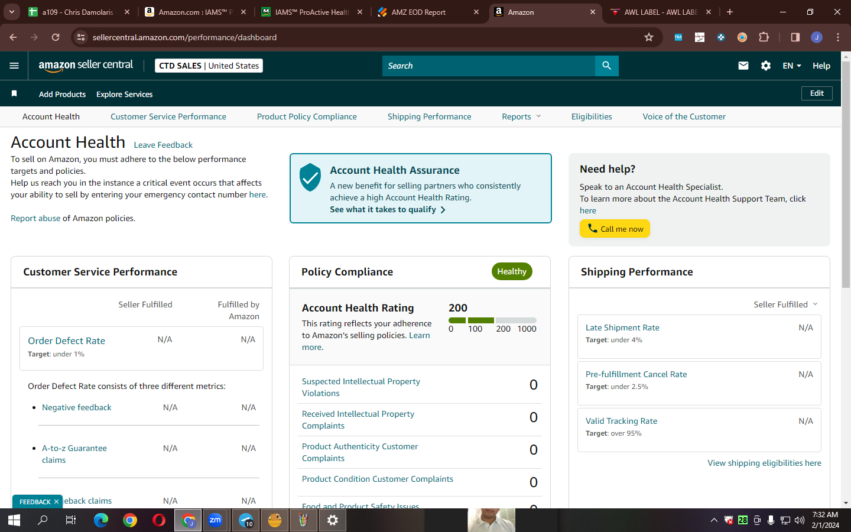Launch Microsoft Edge from the taskbar
Image resolution: width=851 pixels, height=532 pixels.
click(x=101, y=520)
